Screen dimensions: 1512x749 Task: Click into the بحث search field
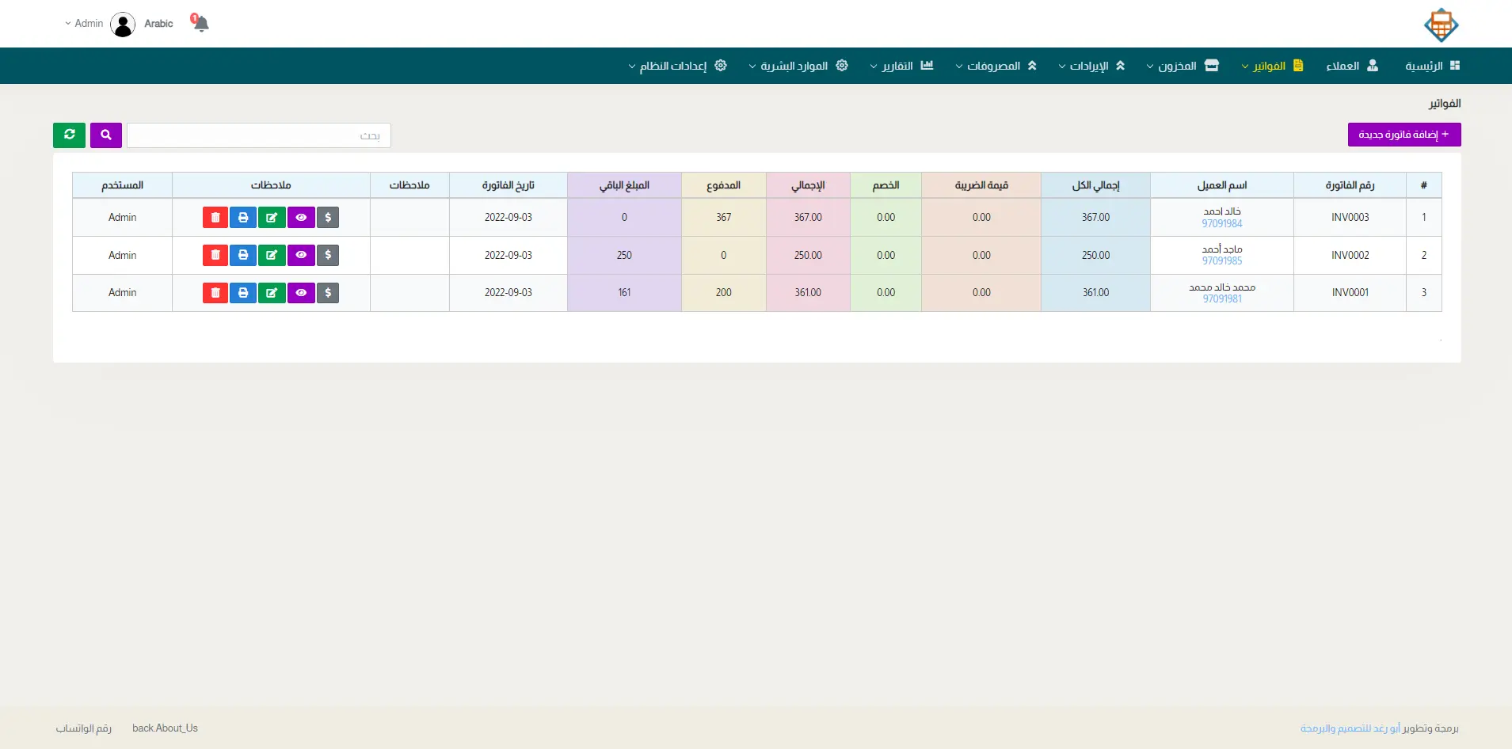258,135
